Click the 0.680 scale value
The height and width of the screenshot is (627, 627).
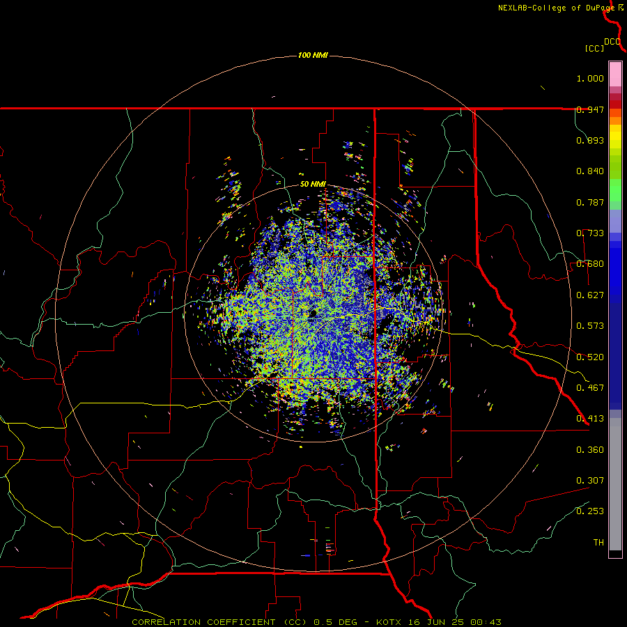pyautogui.click(x=590, y=264)
